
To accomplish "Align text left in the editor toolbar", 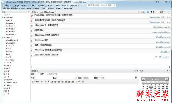I will [56, 82].
